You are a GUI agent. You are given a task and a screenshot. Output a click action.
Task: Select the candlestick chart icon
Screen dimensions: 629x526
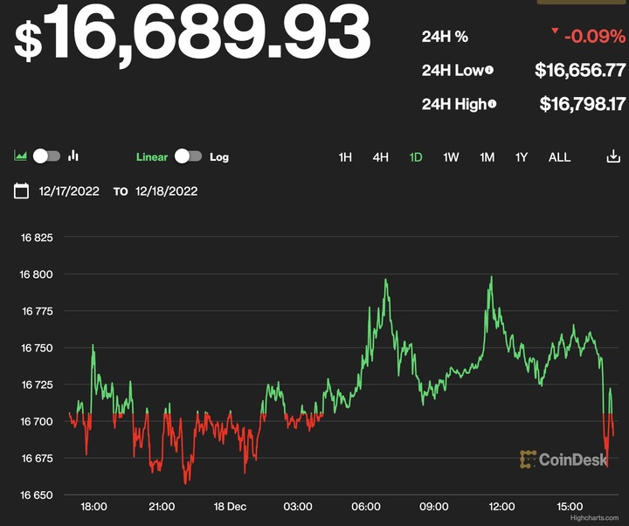73,156
